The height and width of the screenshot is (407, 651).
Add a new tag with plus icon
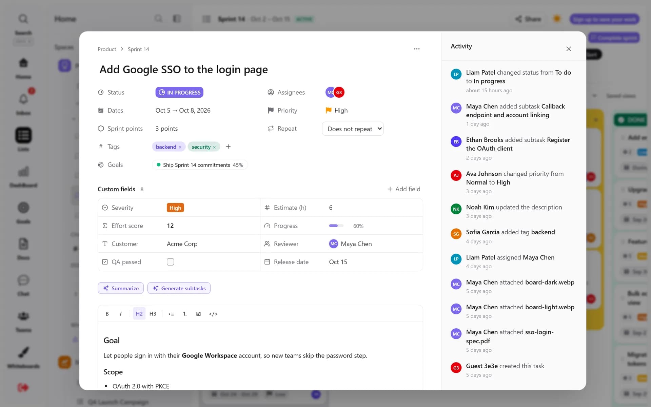click(228, 147)
